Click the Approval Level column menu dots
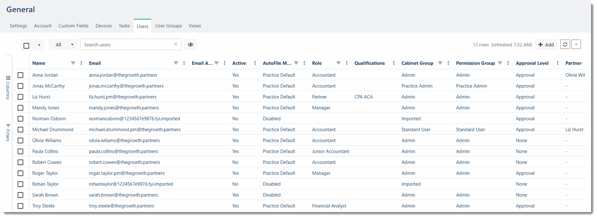This screenshot has height=218, width=597. (558, 63)
